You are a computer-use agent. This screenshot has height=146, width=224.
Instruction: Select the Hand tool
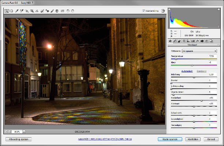point(12,11)
